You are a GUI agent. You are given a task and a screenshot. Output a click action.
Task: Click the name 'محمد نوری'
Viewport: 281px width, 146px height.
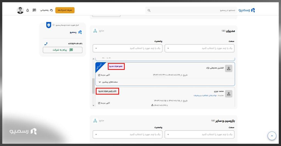pyautogui.click(x=219, y=91)
